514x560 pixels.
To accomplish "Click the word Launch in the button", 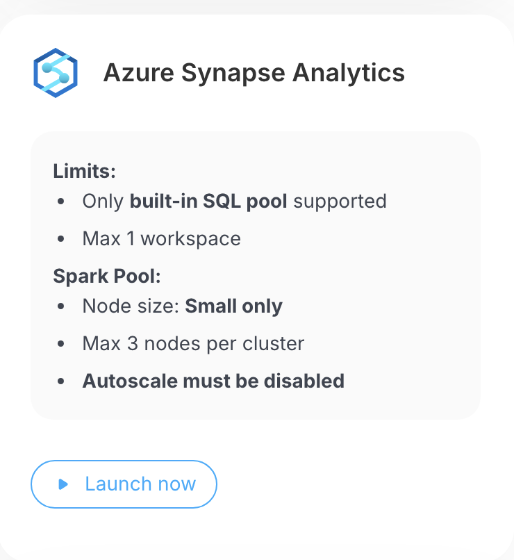I will coord(118,484).
